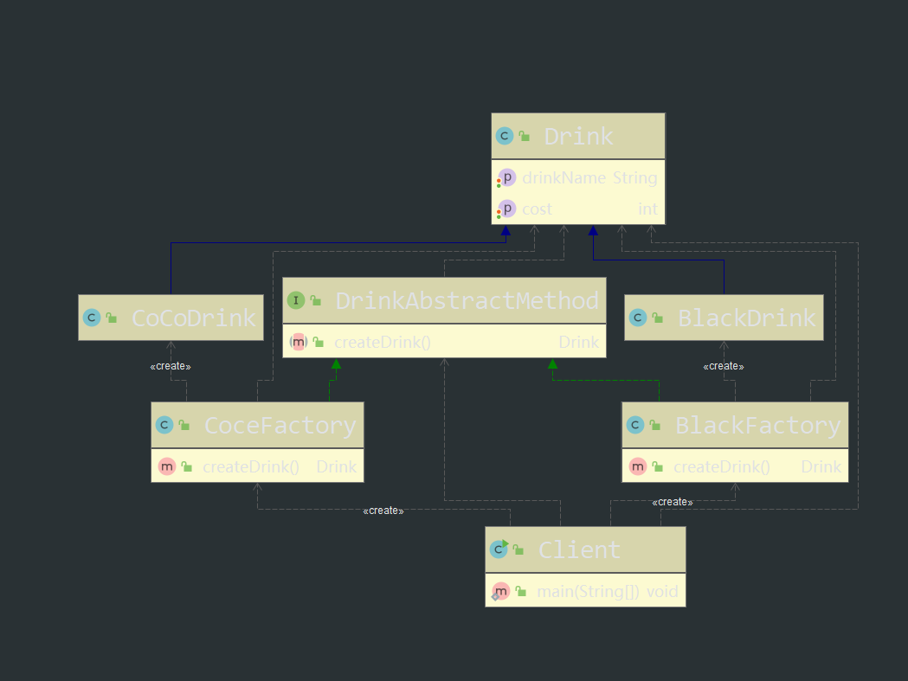Select the BlackFactory class node title
Viewport: 908px width, 681px height.
point(757,425)
